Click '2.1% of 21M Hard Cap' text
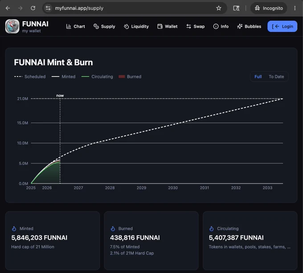This screenshot has width=303, height=273. point(132,253)
